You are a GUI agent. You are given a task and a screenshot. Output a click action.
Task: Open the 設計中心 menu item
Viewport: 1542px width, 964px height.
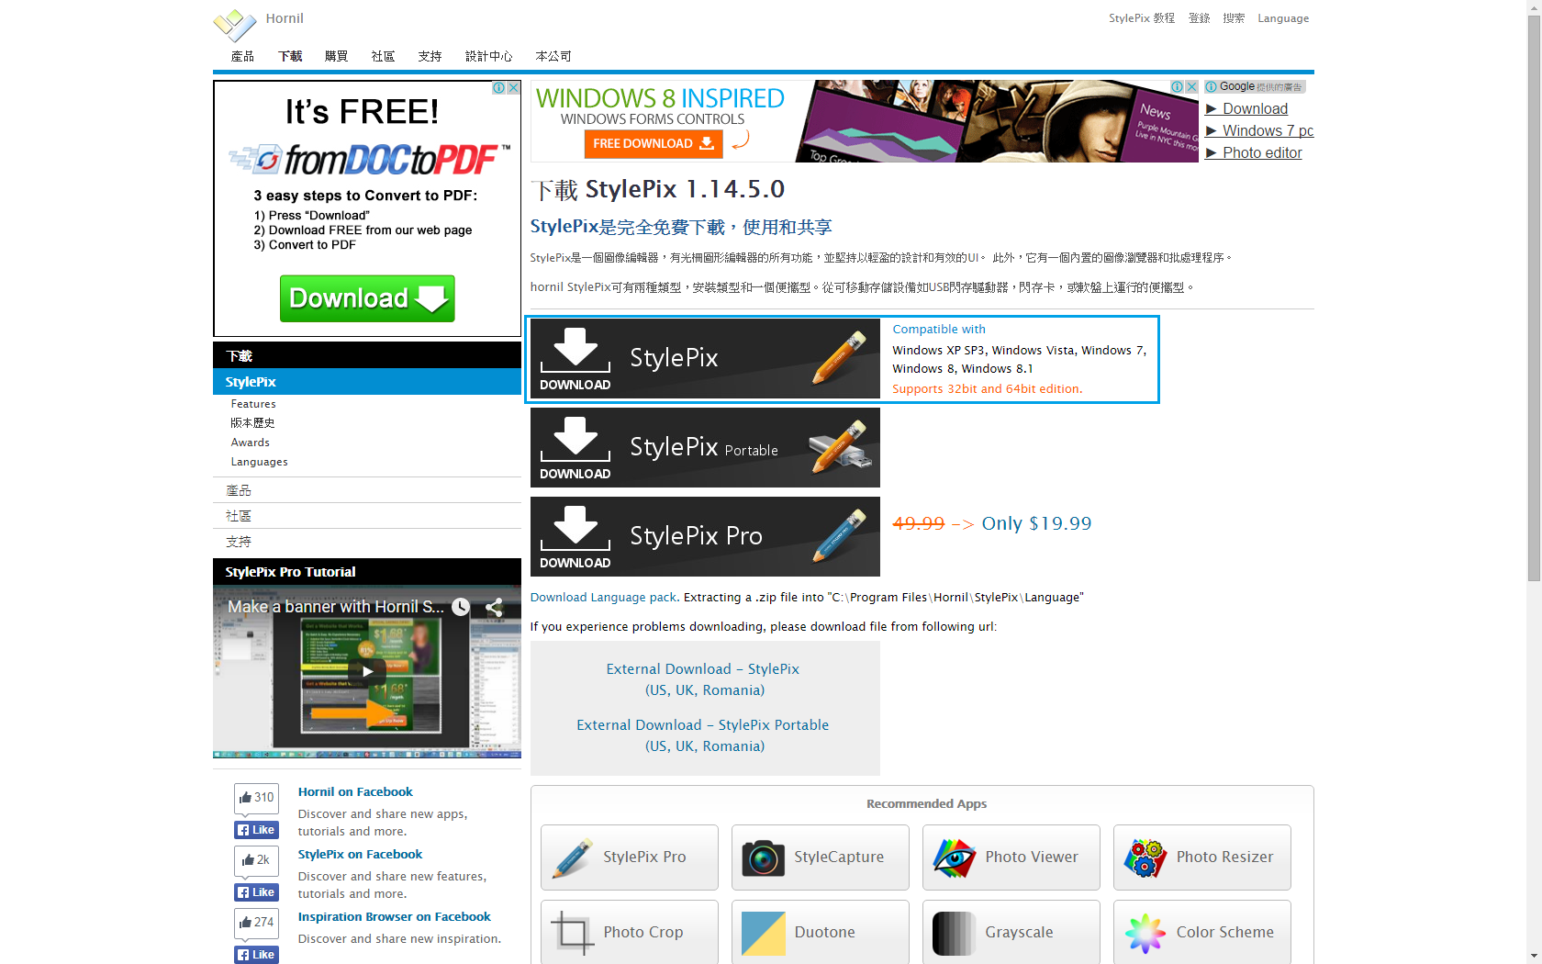(488, 57)
